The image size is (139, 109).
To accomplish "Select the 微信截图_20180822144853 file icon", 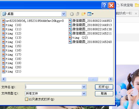I will coord(70,21).
